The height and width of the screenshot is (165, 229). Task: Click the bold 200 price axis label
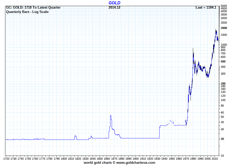coord(223,84)
